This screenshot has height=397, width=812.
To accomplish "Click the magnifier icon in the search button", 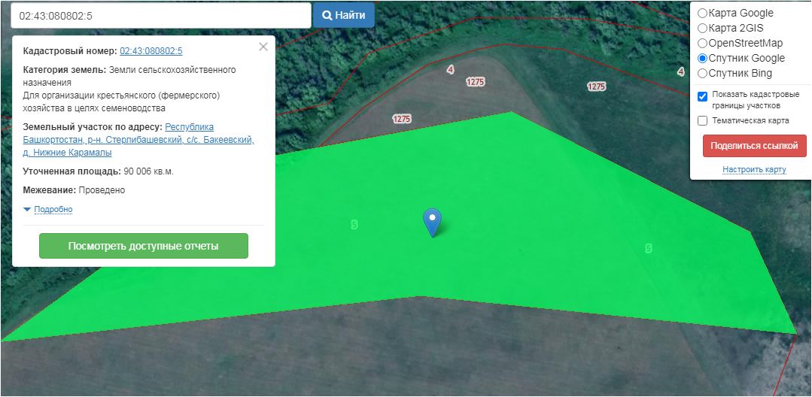I will pyautogui.click(x=327, y=15).
